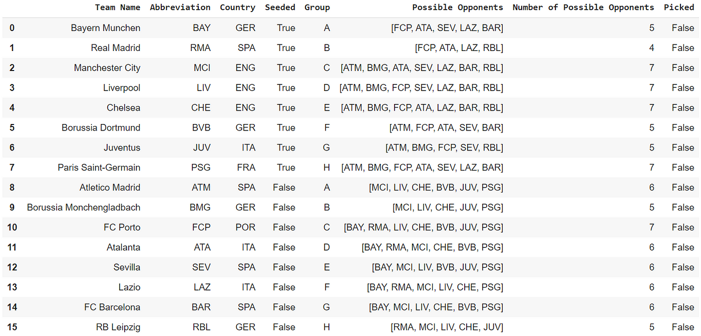
Task: Select the 'FC Porto' team name cell
Action: 122,227
